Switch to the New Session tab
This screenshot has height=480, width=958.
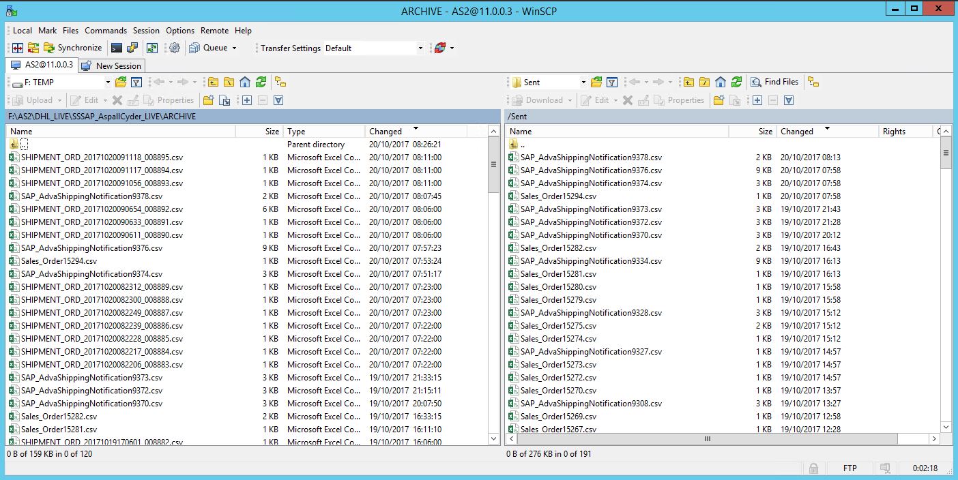tap(111, 66)
